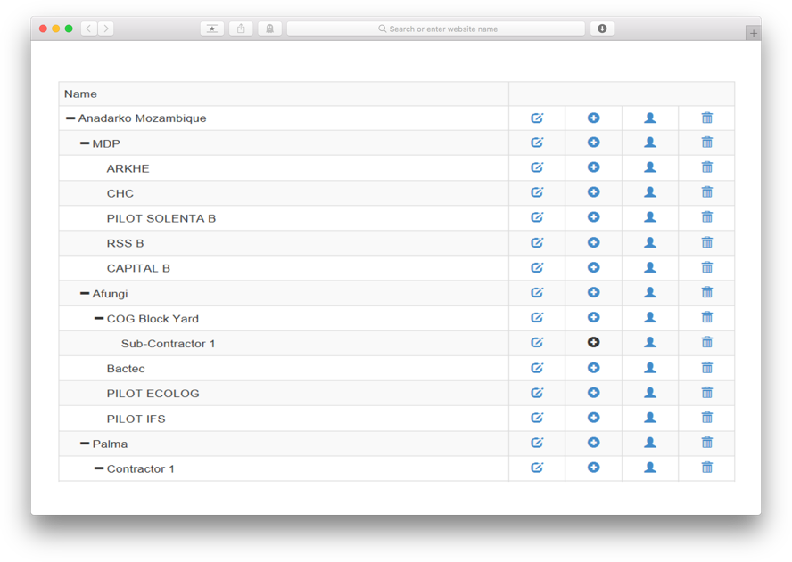Add a child under MDP
The image size is (792, 562).
593,143
